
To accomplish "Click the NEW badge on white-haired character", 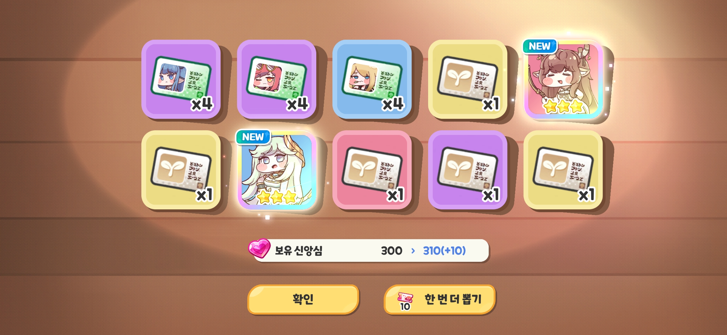I will pyautogui.click(x=253, y=137).
